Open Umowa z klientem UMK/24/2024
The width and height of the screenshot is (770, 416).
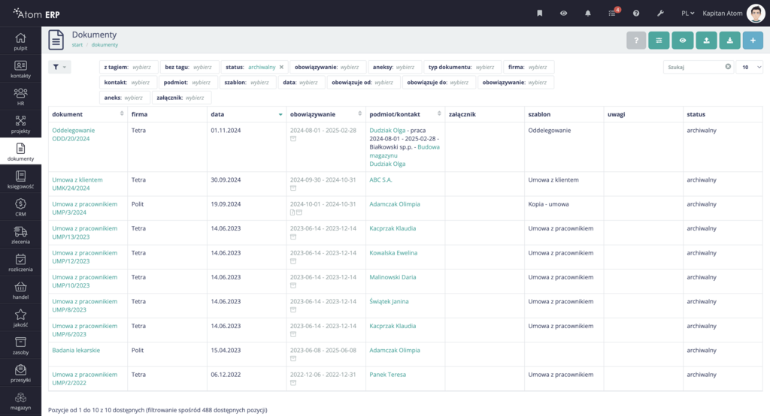[x=77, y=184]
